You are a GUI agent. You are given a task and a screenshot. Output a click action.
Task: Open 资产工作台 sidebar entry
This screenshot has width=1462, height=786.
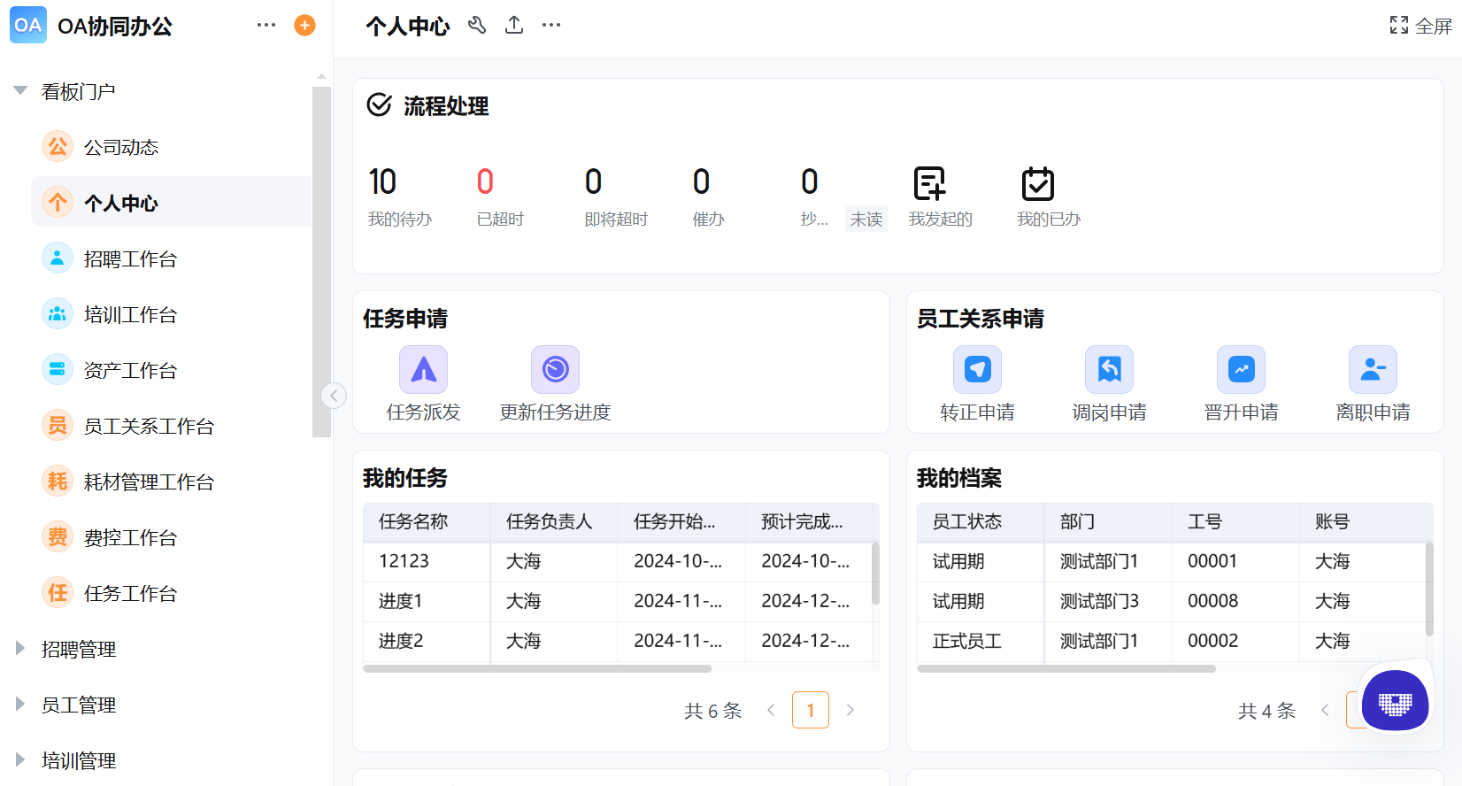click(171, 370)
